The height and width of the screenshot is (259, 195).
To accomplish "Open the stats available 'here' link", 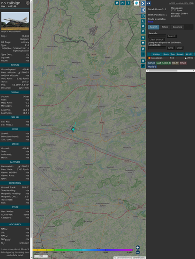I will [150, 22].
